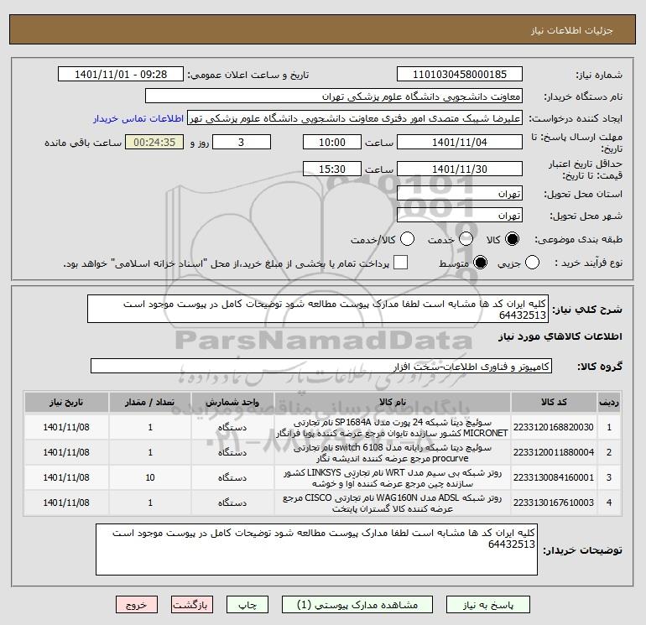Screen dimensions: 646x625
Task: Click the price validity date 1401/11/30 field
Action: click(x=460, y=169)
